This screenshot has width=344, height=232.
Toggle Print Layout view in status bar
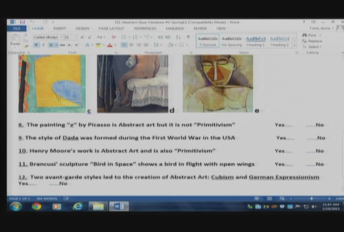point(269,199)
